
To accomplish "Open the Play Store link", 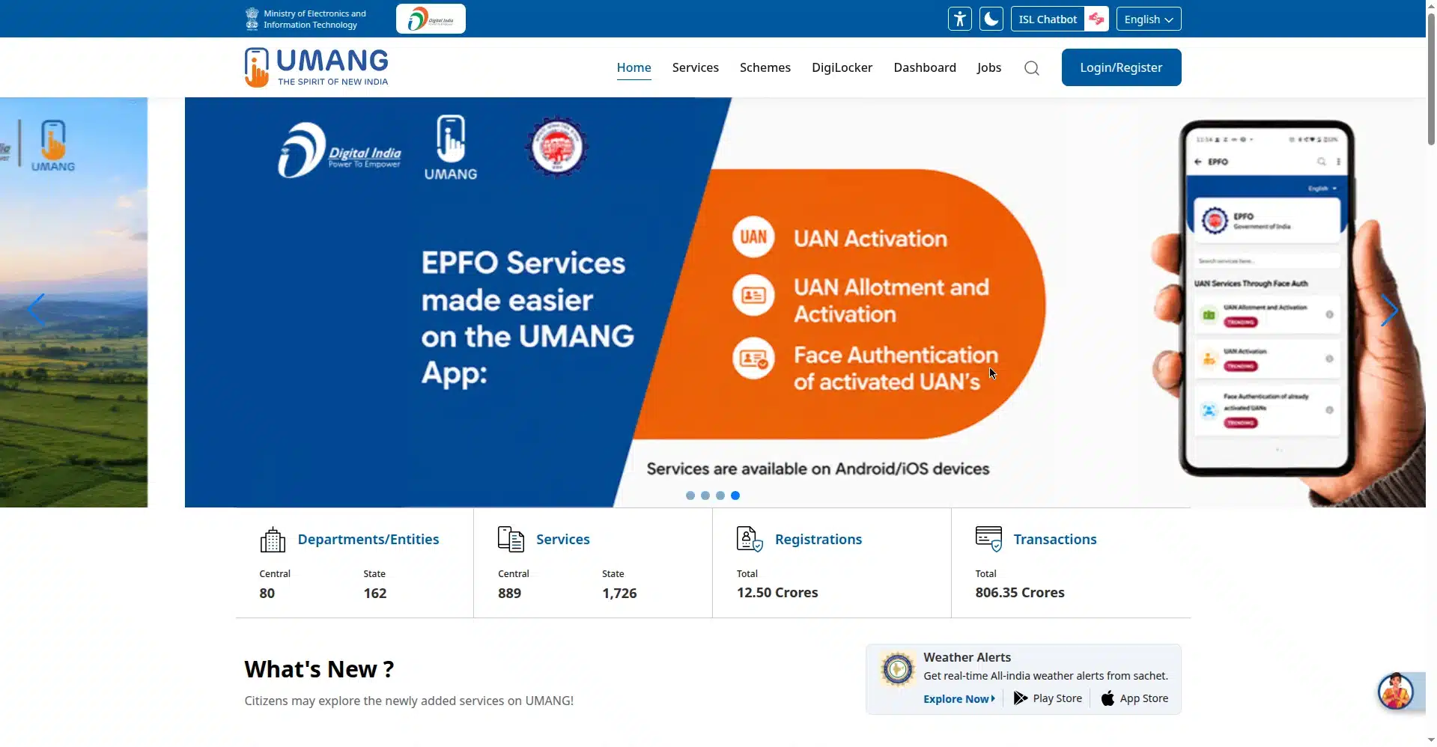I will click(1048, 698).
